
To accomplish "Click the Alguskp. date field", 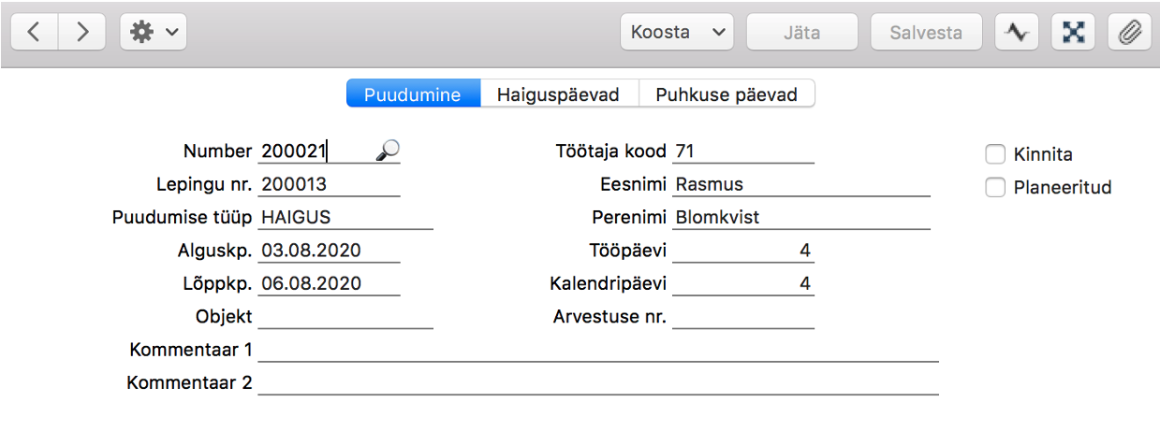I will 329,251.
